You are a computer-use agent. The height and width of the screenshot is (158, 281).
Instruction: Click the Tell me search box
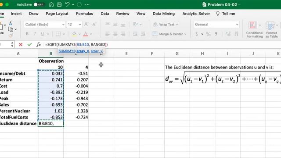[225, 14]
